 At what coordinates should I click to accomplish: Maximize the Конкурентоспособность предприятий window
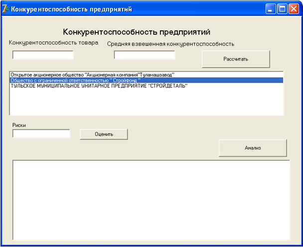pos(282,9)
